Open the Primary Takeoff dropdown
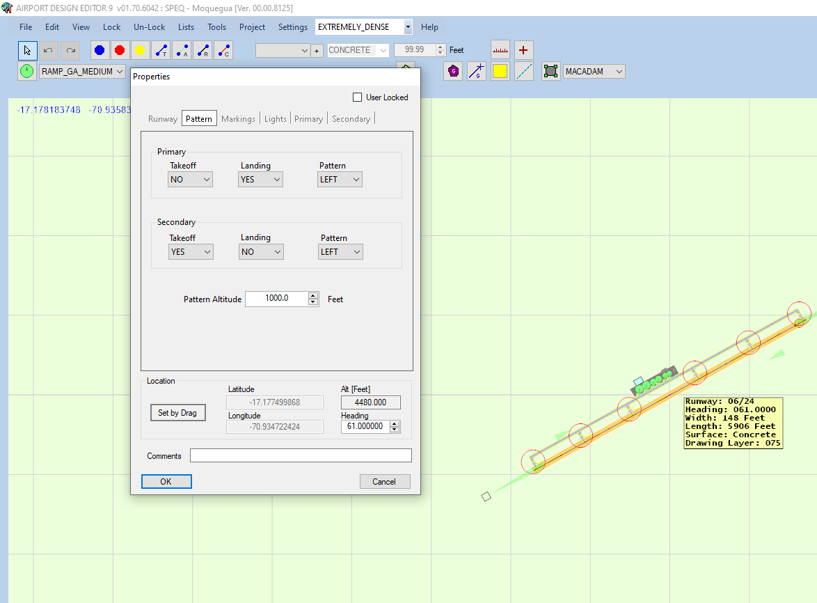 point(190,179)
